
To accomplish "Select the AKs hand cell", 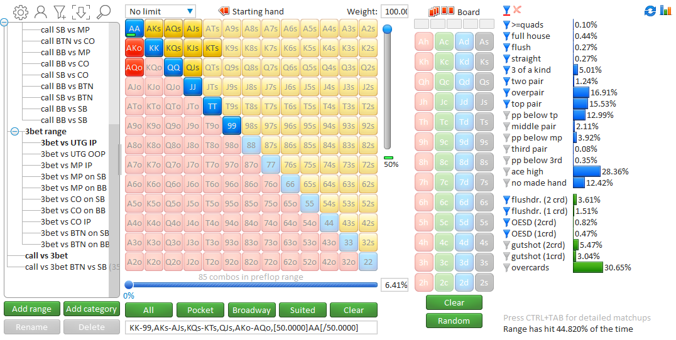I will click(153, 28).
